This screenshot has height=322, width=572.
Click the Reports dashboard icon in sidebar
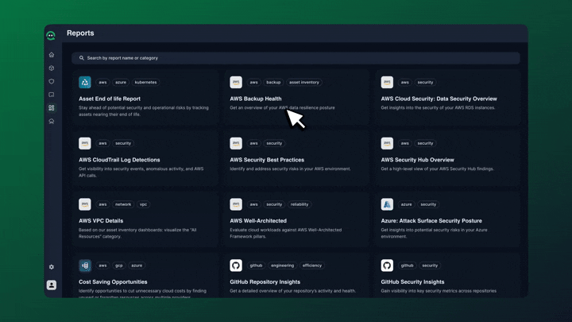[52, 108]
